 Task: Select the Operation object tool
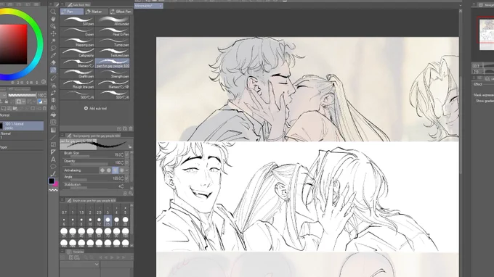point(53,26)
